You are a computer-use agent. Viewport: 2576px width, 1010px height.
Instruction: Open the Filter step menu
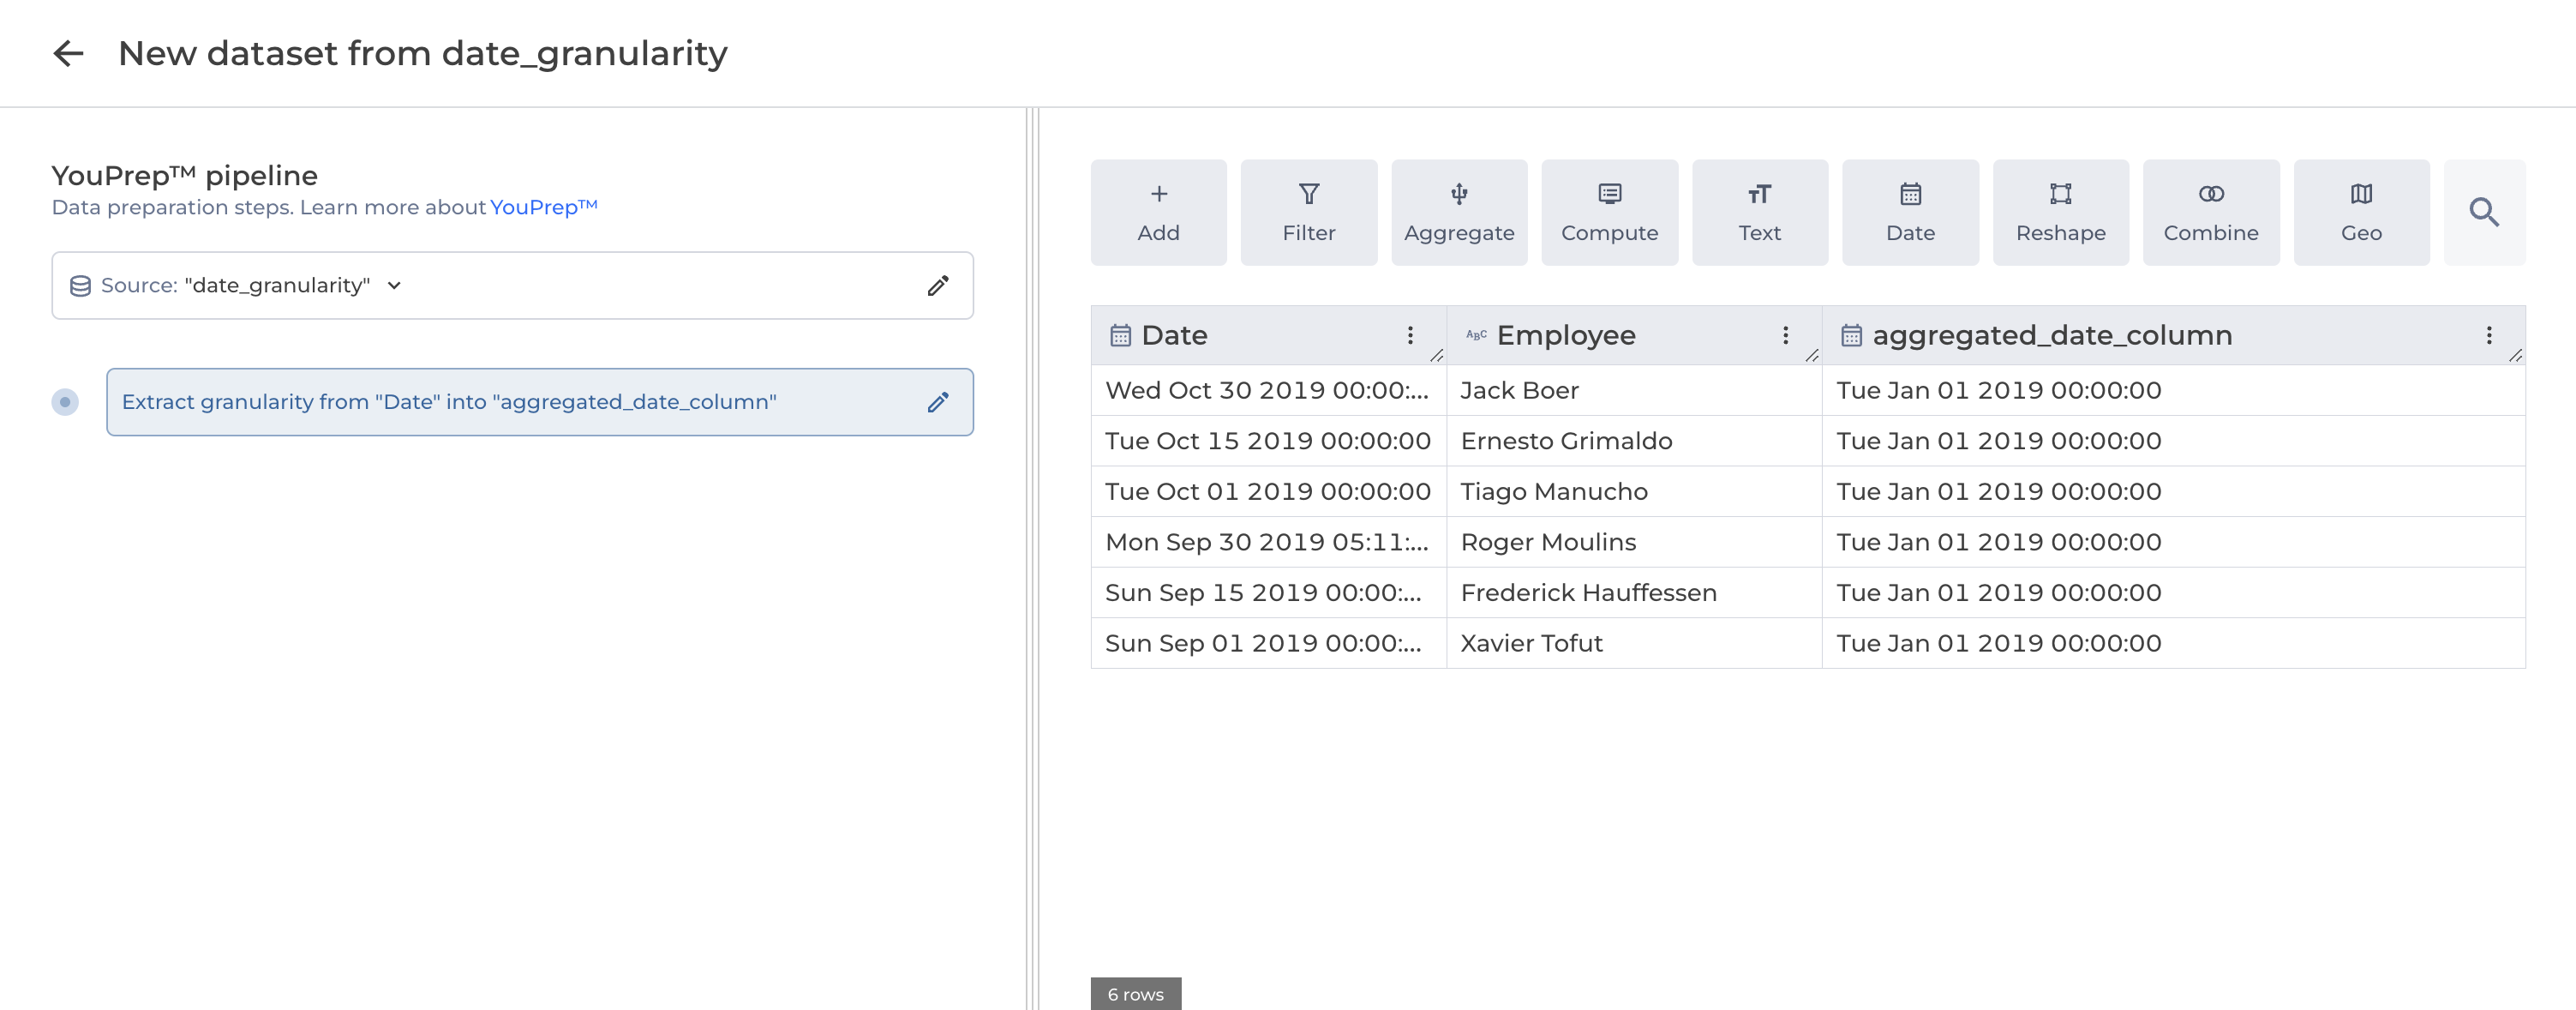1308,213
